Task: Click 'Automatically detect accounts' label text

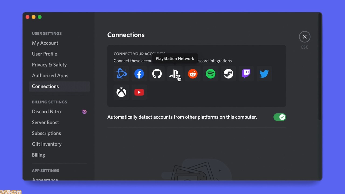Action: (182, 117)
